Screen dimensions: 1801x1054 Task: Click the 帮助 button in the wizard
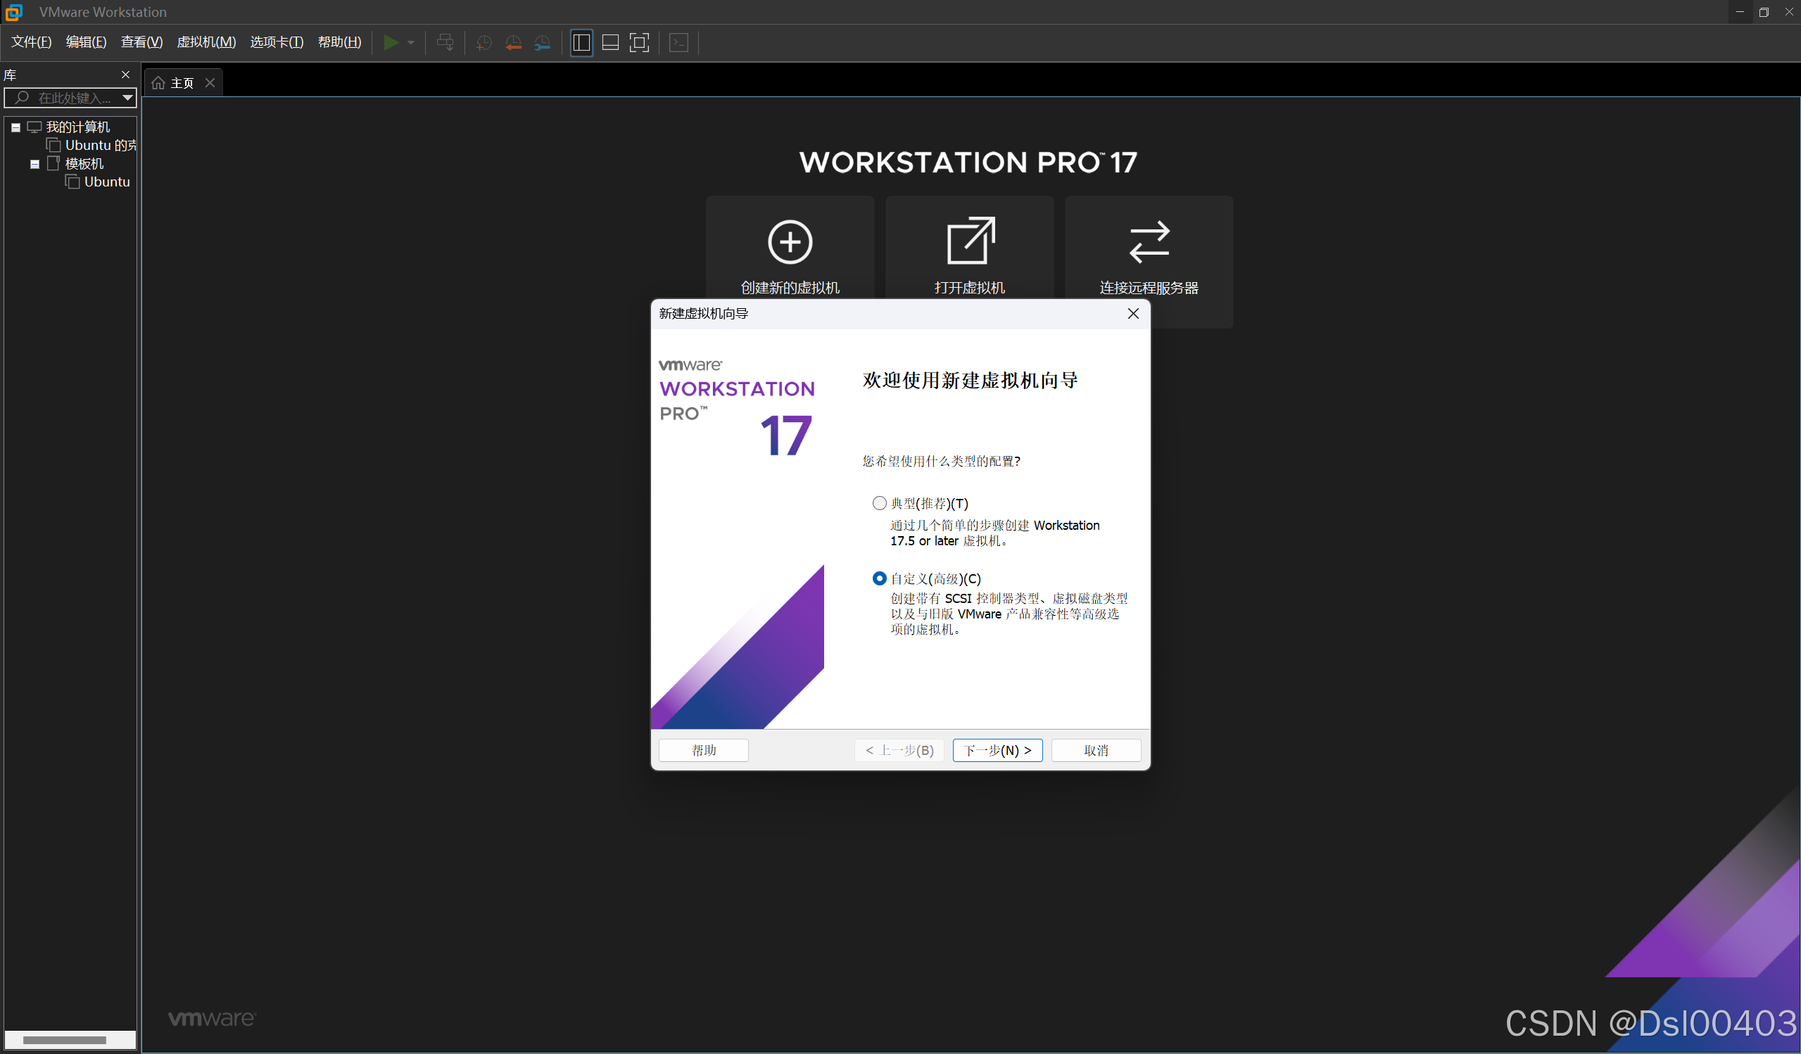[x=703, y=750]
